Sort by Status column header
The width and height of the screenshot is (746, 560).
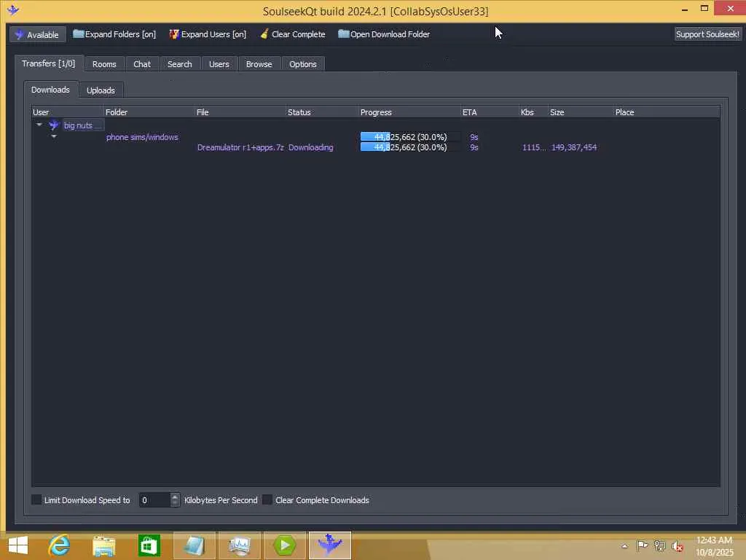pyautogui.click(x=322, y=112)
